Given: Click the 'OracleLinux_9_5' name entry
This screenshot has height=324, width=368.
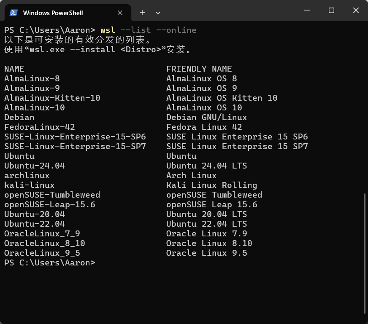Looking at the screenshot, I should (42, 253).
